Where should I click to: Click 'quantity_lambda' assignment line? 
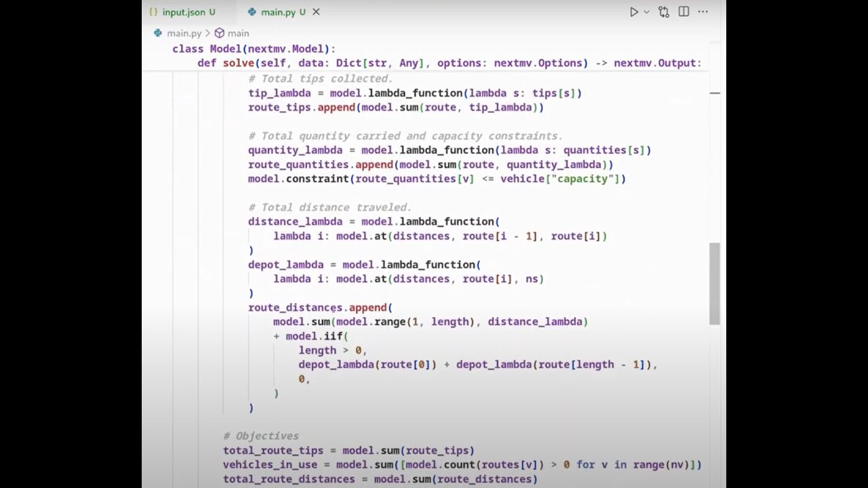(450, 150)
